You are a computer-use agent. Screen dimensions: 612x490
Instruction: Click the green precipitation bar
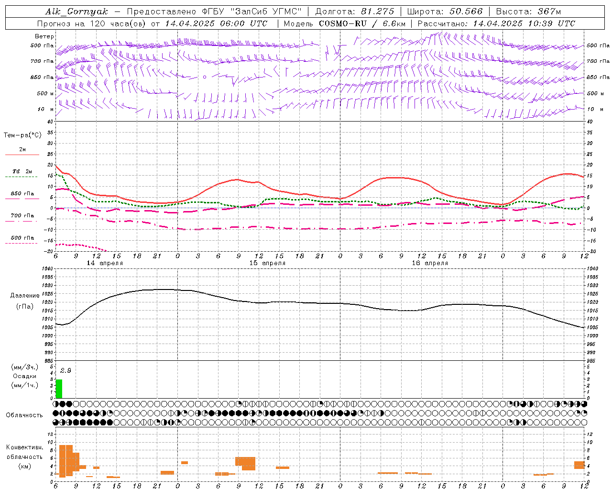click(x=59, y=389)
